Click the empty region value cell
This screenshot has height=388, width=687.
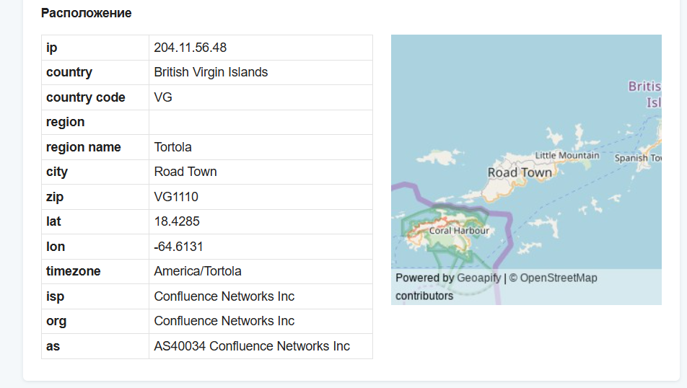coord(261,122)
